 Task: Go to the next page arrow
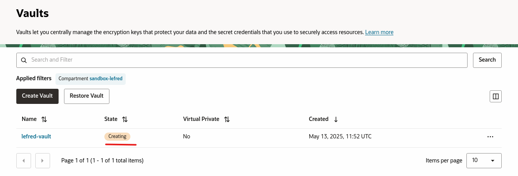[x=43, y=160]
